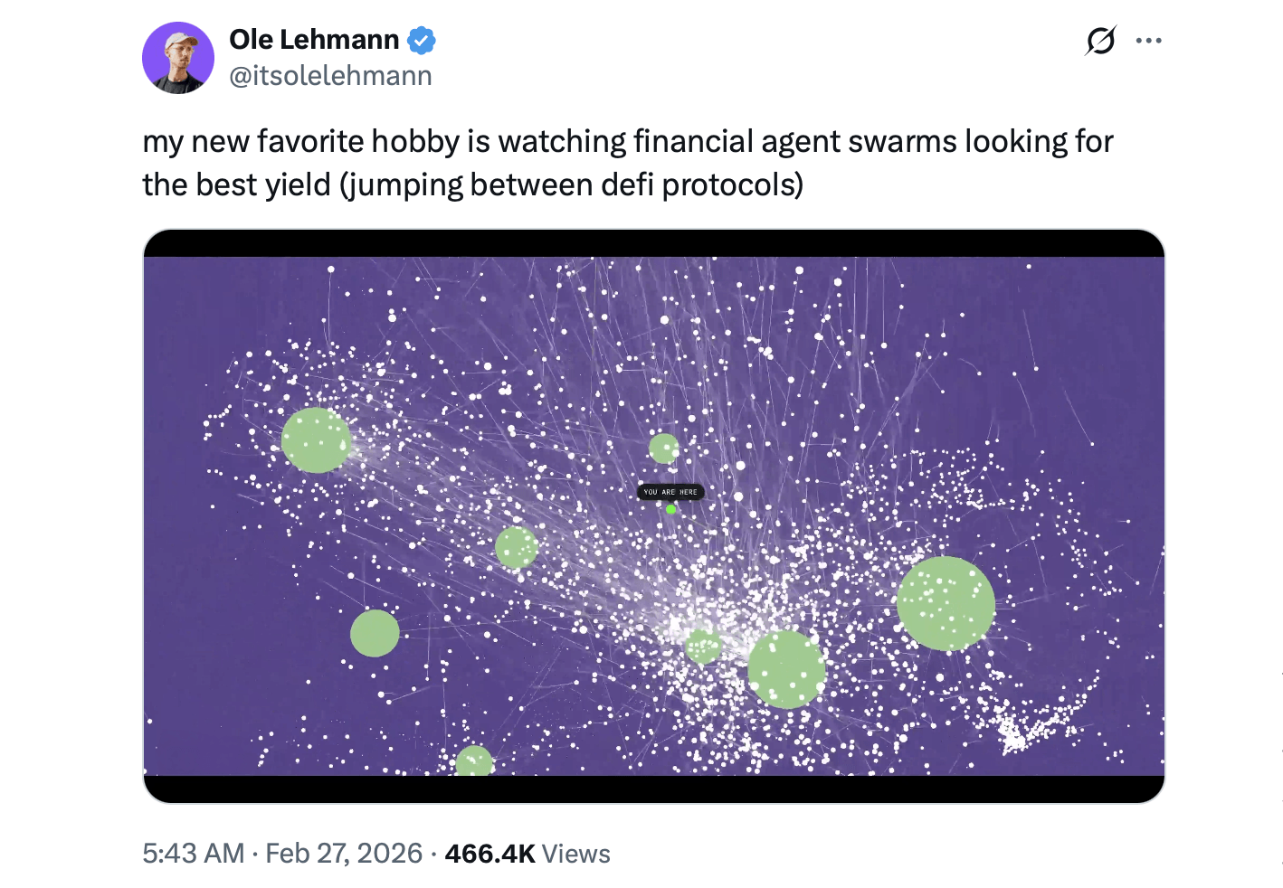Select the leftmost green circle in the visualization
The height and width of the screenshot is (888, 1283).
316,440
